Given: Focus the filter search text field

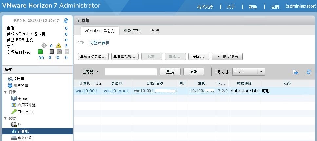Looking at the screenshot, I should [130, 72].
